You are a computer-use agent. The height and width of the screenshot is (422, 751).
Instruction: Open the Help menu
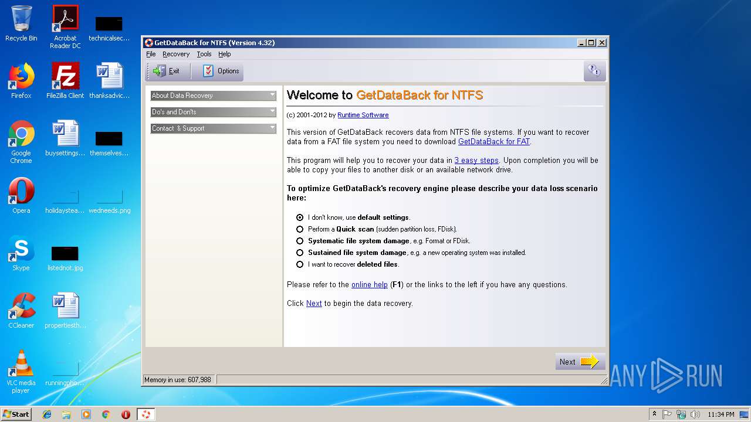coord(225,54)
